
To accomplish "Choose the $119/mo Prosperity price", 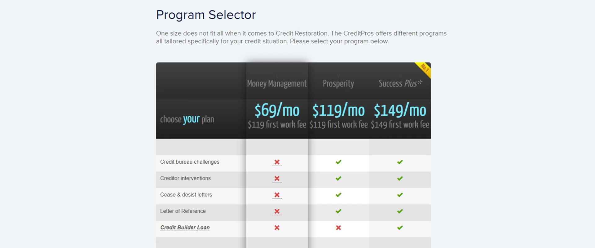I will click(338, 111).
